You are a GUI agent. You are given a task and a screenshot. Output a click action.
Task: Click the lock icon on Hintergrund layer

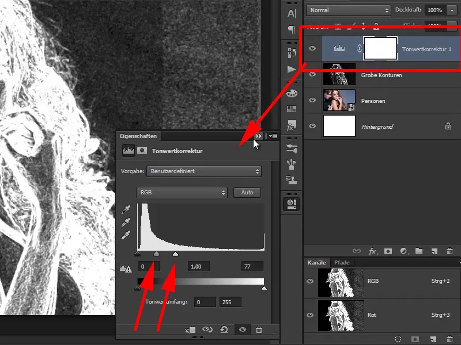(448, 126)
